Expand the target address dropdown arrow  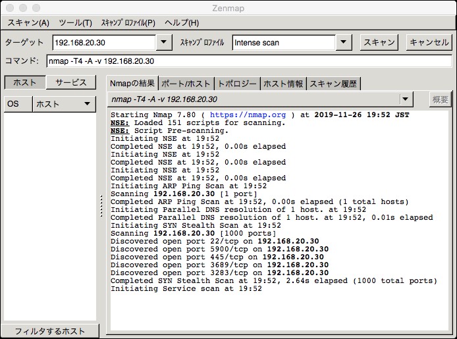point(164,43)
